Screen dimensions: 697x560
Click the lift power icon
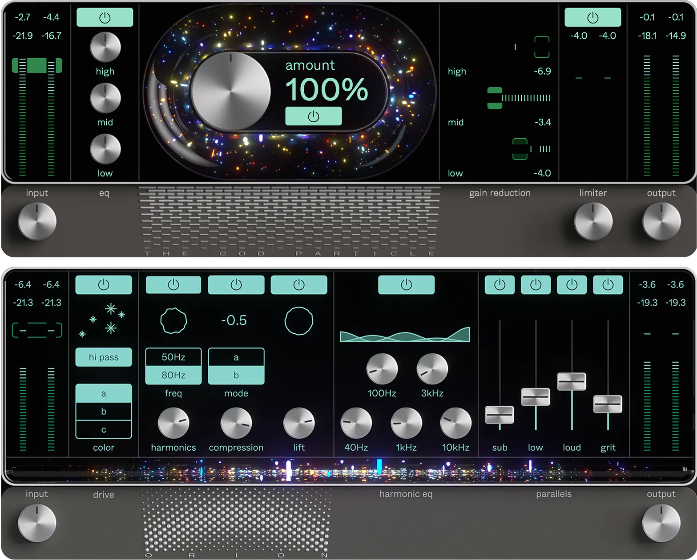(x=298, y=285)
